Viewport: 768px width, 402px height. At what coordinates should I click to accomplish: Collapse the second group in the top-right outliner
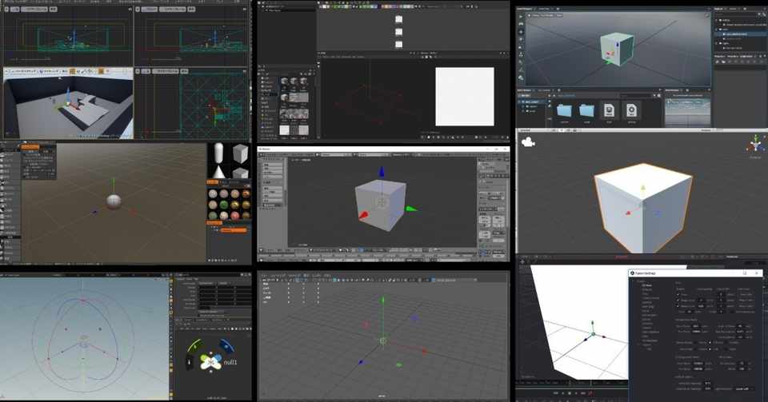716,30
